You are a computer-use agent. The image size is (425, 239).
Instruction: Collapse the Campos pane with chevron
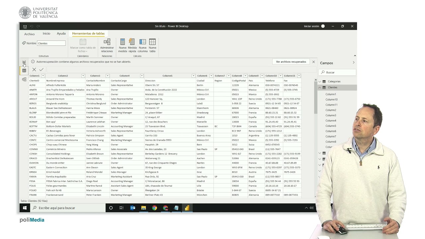pyautogui.click(x=353, y=62)
